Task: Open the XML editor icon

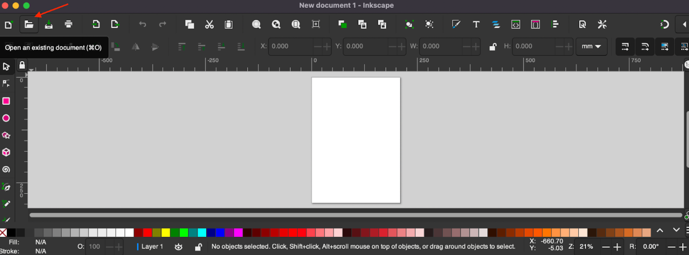Action: (516, 24)
